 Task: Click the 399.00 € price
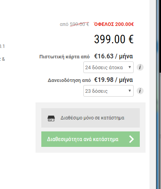(x=114, y=39)
